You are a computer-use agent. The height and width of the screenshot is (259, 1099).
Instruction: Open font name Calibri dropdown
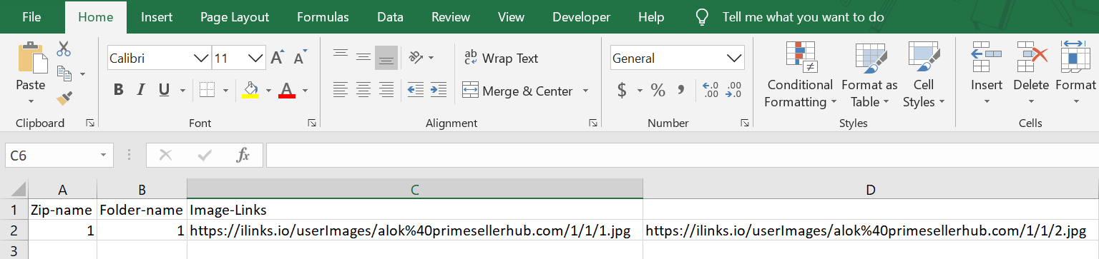(x=201, y=59)
